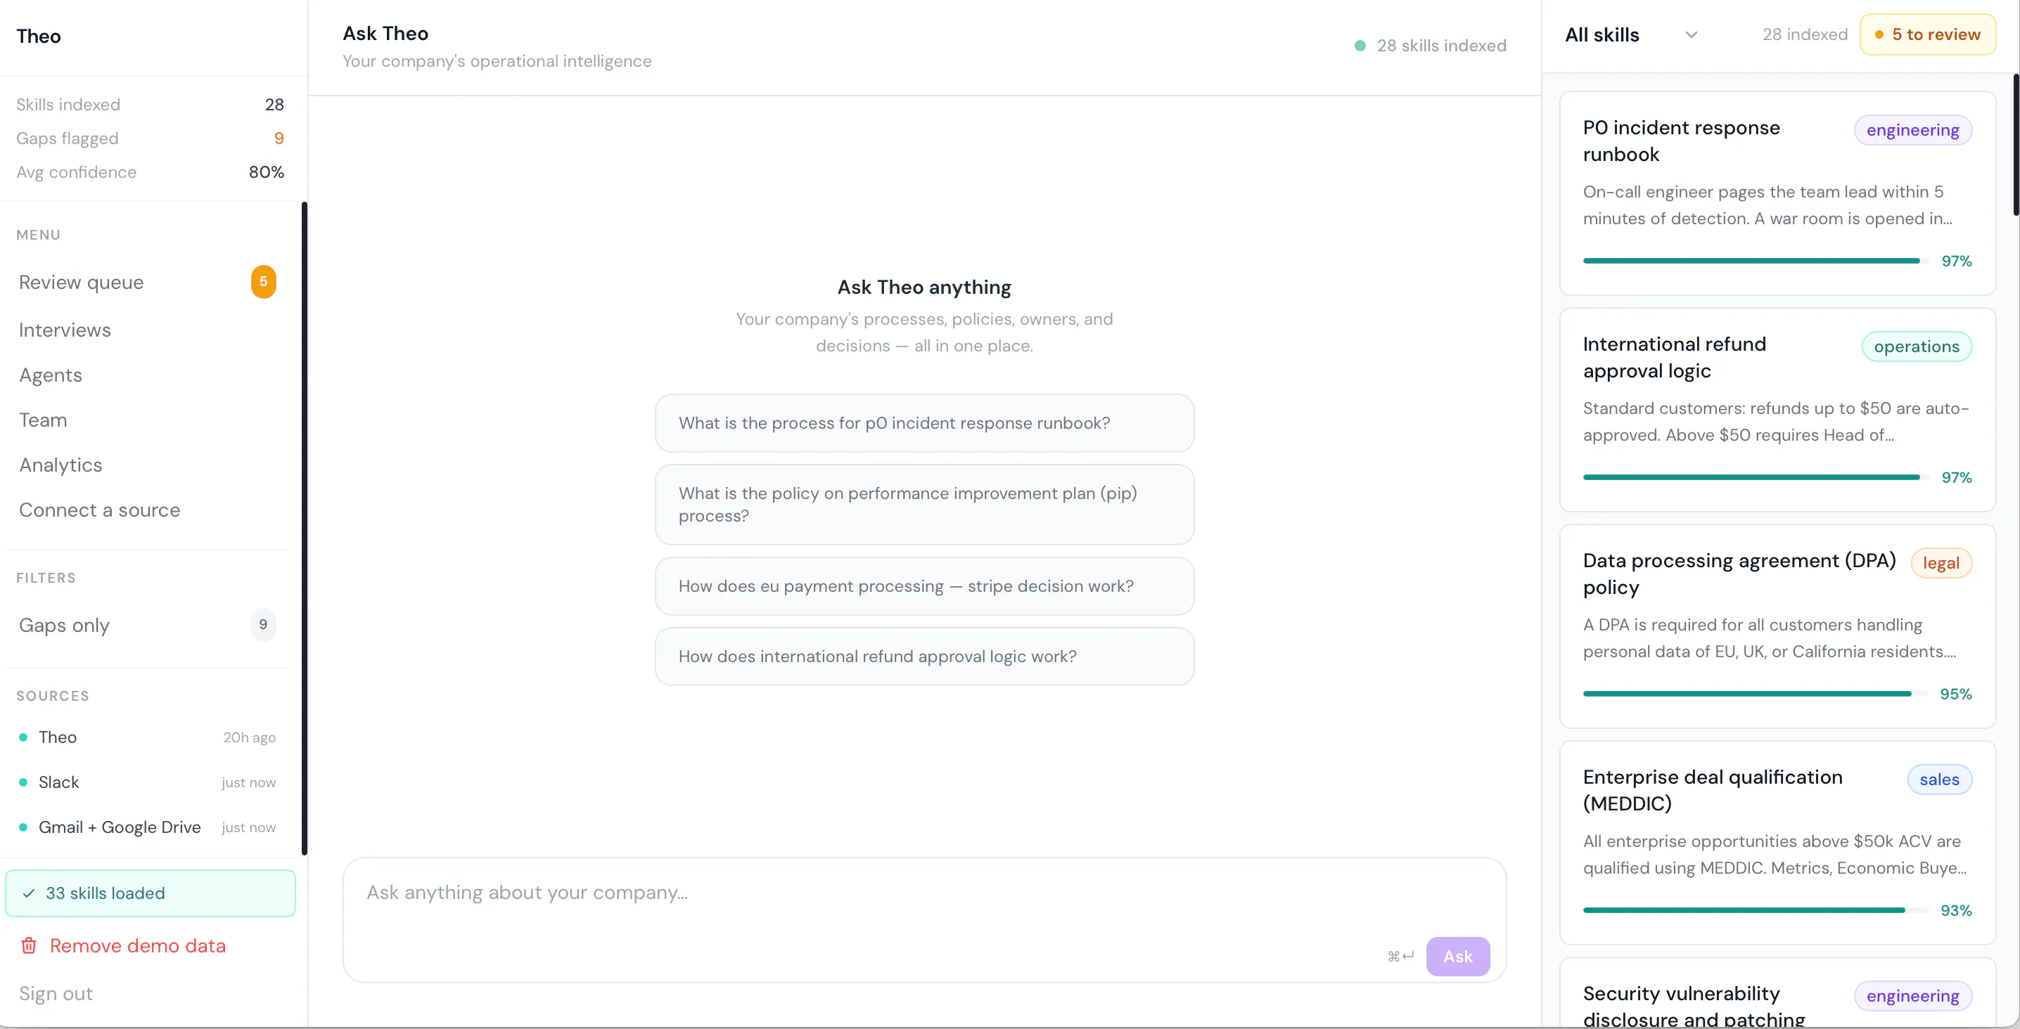
Task: Click the legal tag on DPA policy card
Action: click(1941, 563)
